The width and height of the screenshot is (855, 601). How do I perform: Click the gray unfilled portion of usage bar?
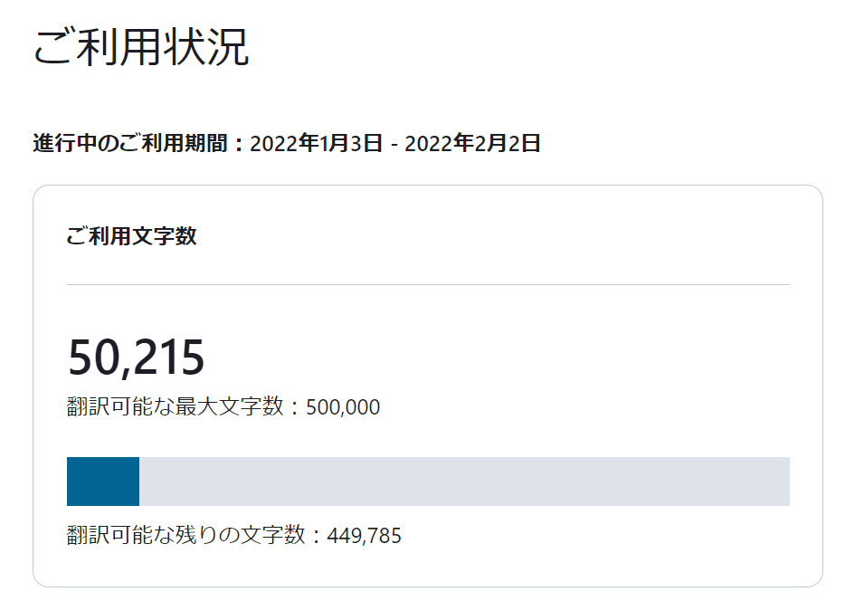click(x=464, y=482)
